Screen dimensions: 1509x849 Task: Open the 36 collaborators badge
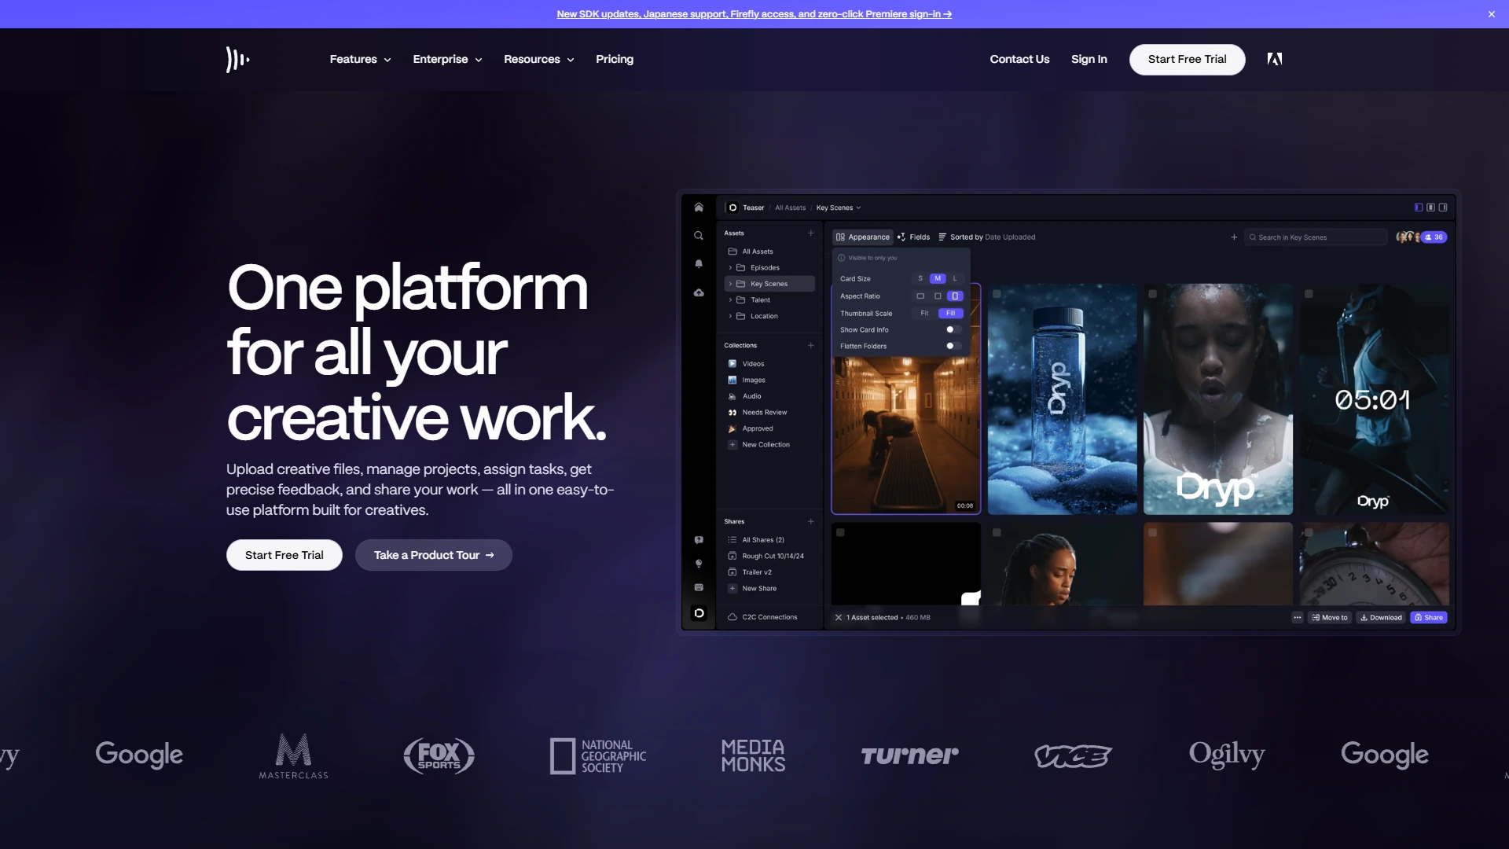point(1434,237)
